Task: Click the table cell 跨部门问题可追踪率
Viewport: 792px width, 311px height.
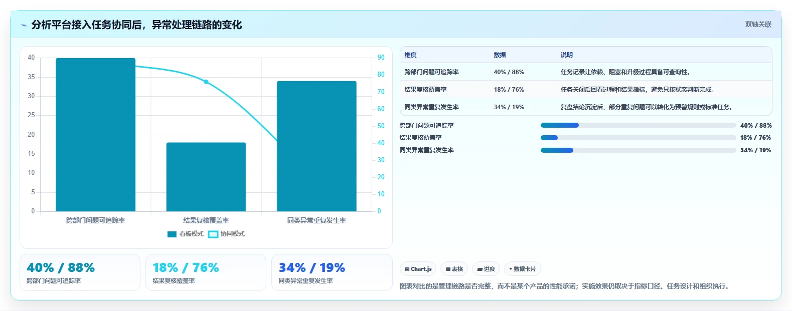Action: (431, 72)
